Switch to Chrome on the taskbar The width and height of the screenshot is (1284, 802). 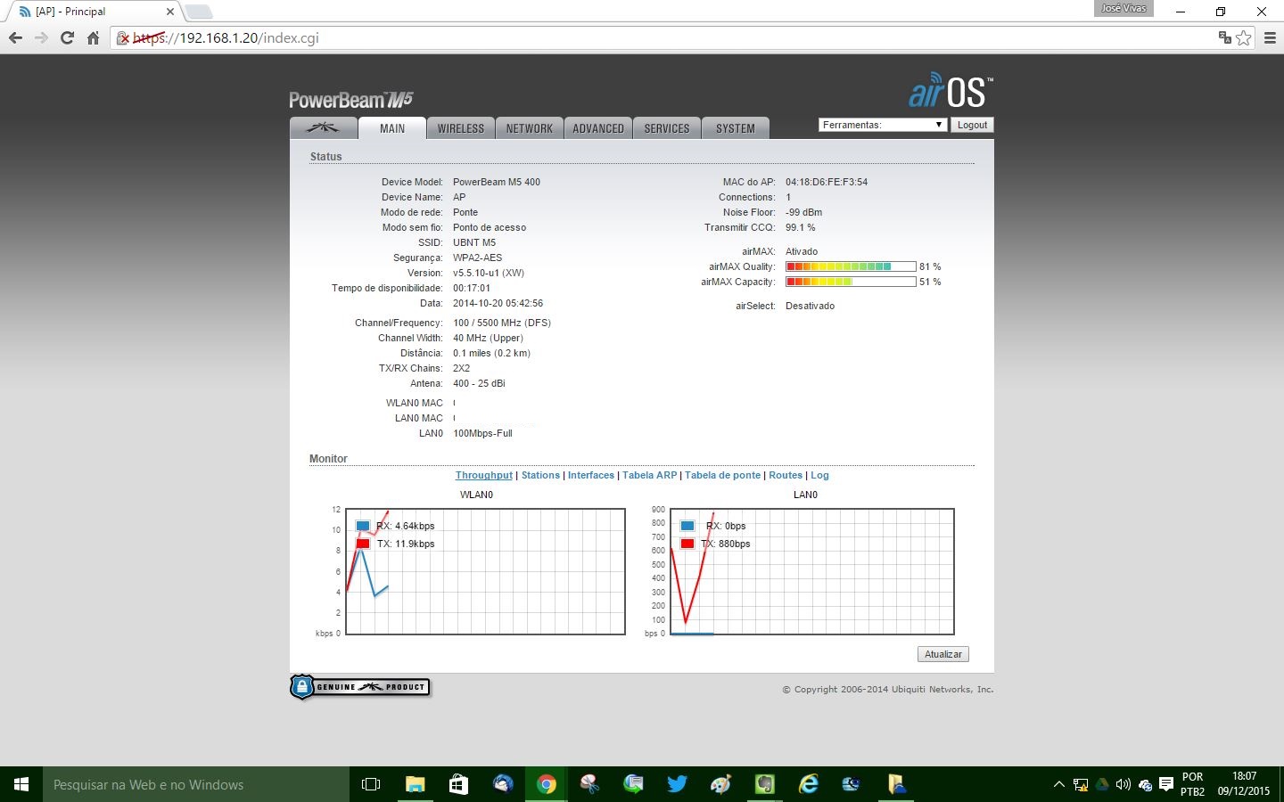tap(547, 784)
